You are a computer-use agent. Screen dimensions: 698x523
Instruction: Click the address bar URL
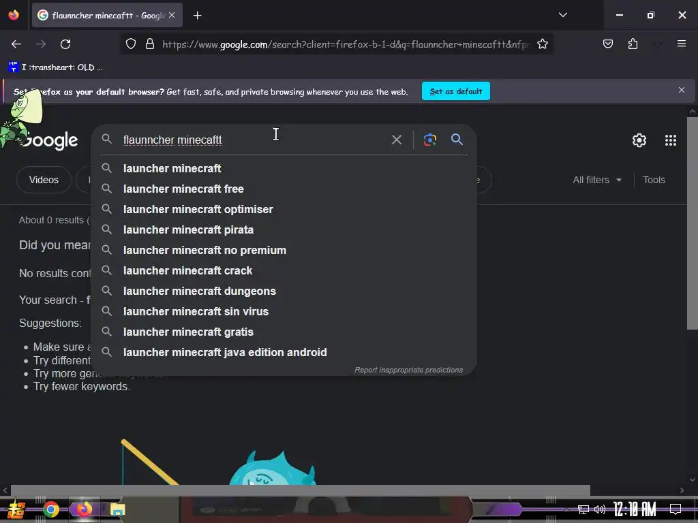point(346,44)
